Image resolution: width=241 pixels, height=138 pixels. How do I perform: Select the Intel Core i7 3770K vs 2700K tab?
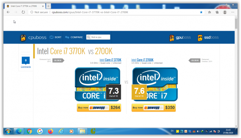point(24,6)
